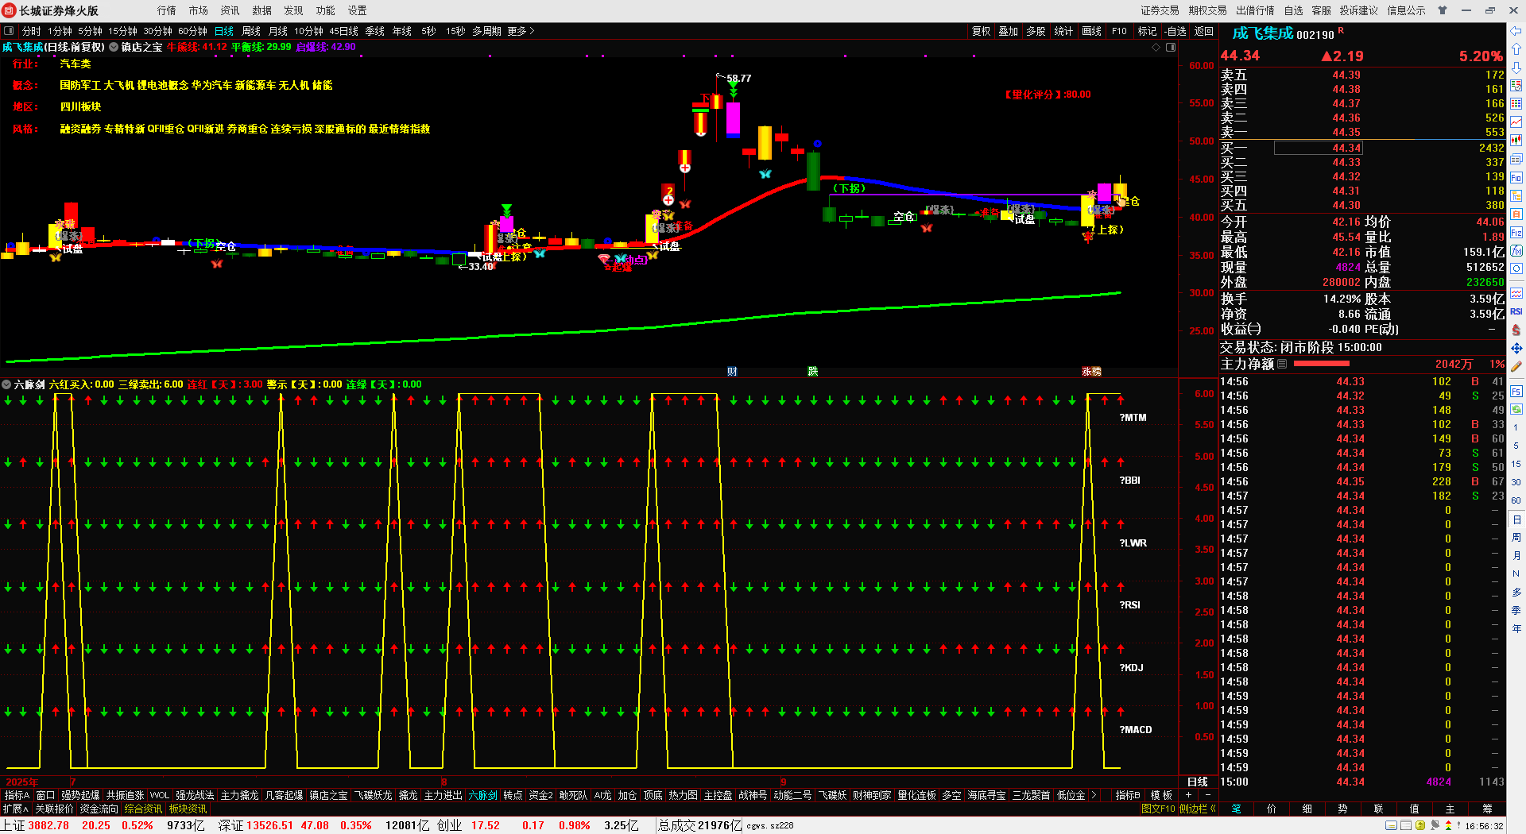Screen dimensions: 1526x834
Task: Click the up arrow icon for previous stock
Action: [1516, 49]
